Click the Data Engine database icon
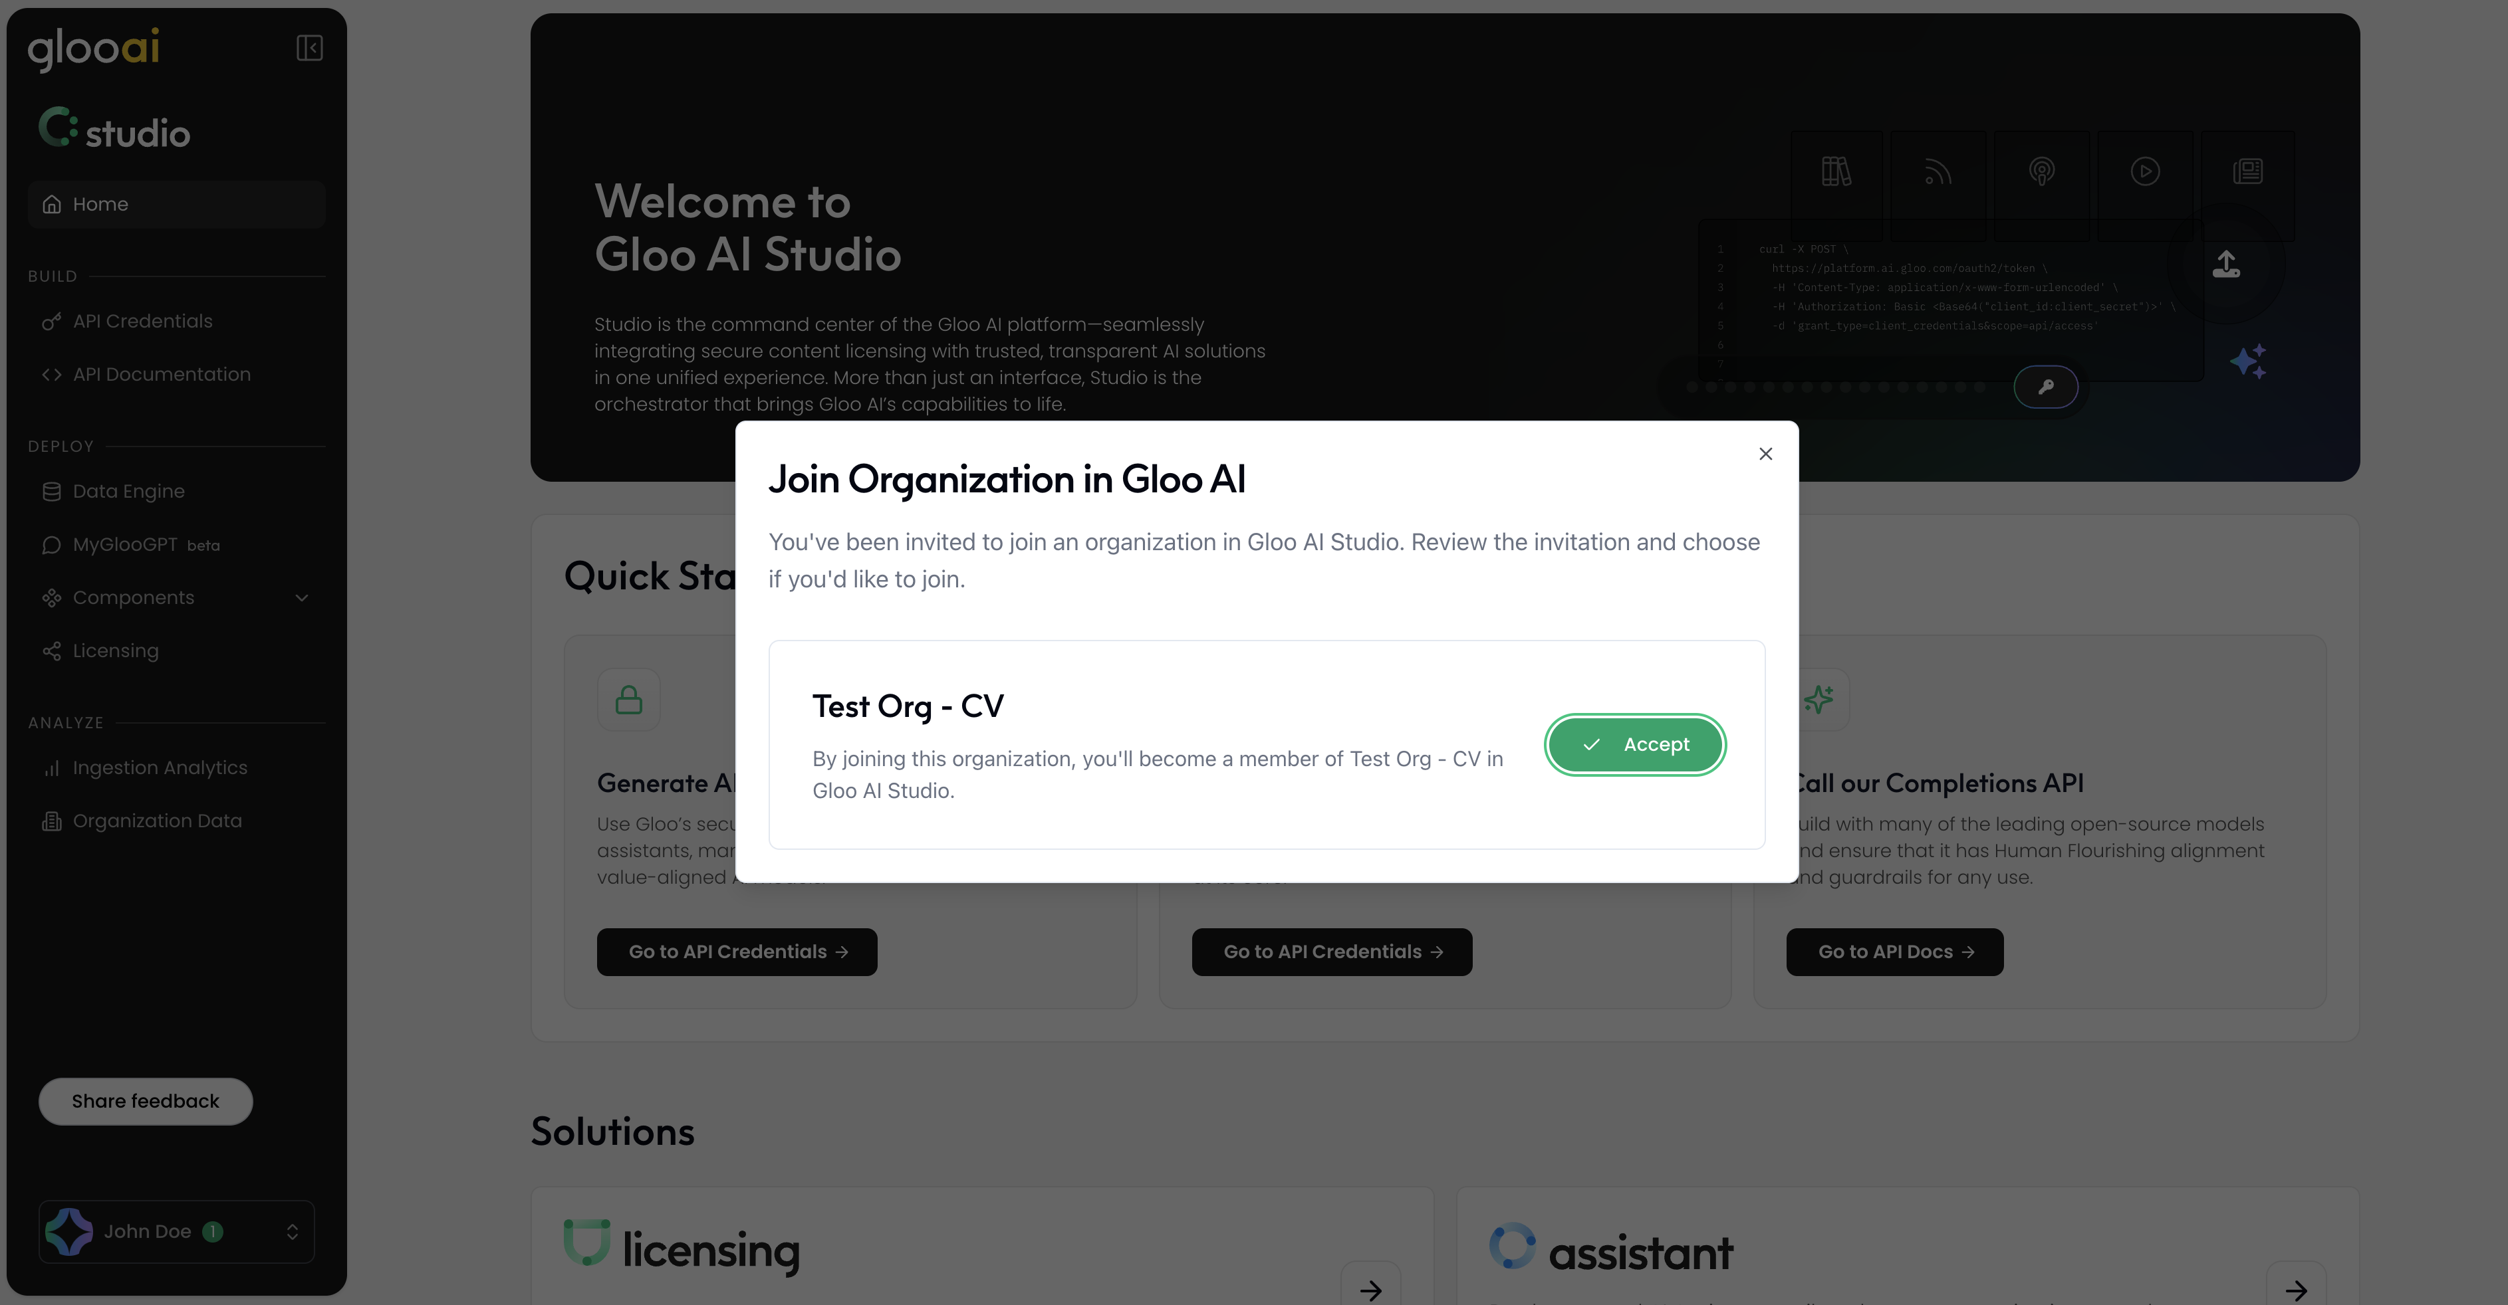The width and height of the screenshot is (2508, 1305). pyautogui.click(x=52, y=492)
